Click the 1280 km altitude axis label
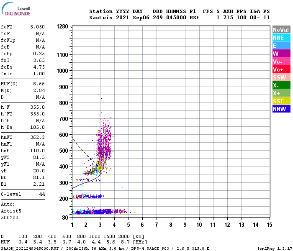This screenshot has height=251, width=293. click(62, 26)
